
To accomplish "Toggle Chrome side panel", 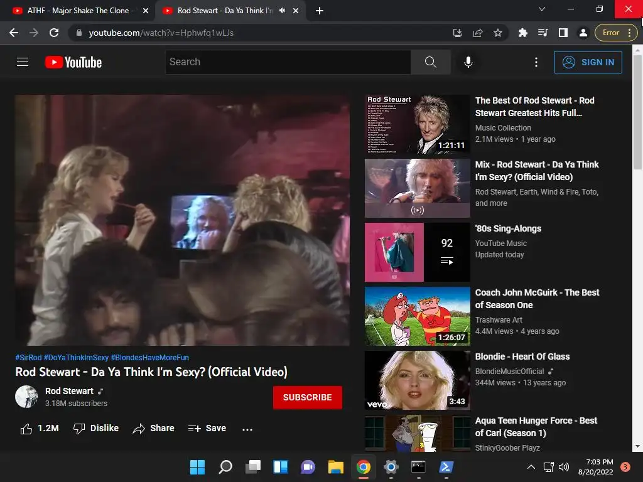I will tap(563, 33).
